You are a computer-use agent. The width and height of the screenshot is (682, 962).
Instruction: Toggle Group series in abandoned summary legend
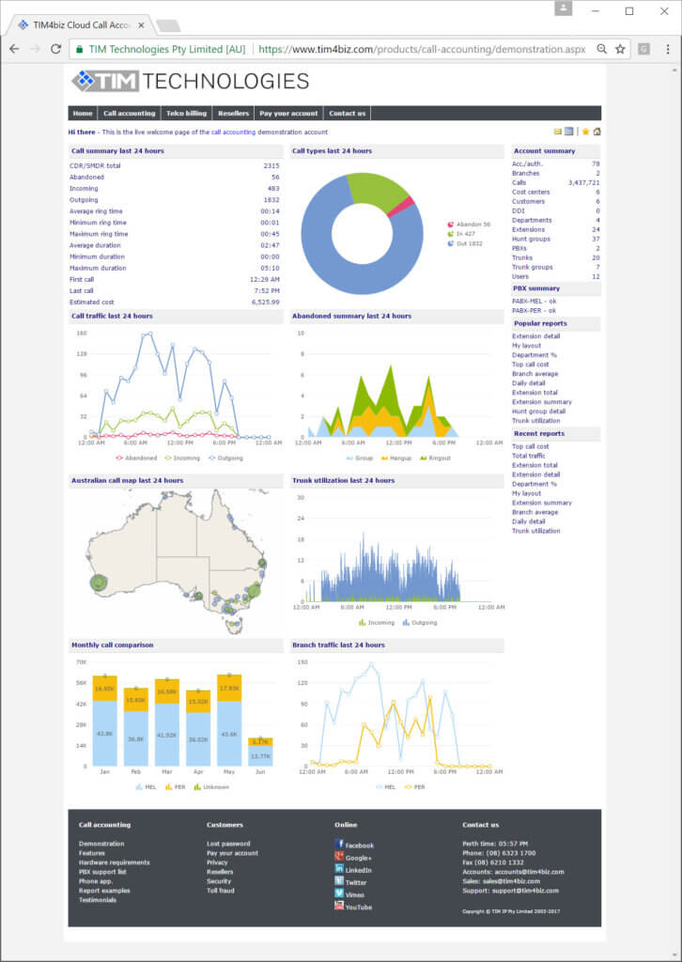358,458
